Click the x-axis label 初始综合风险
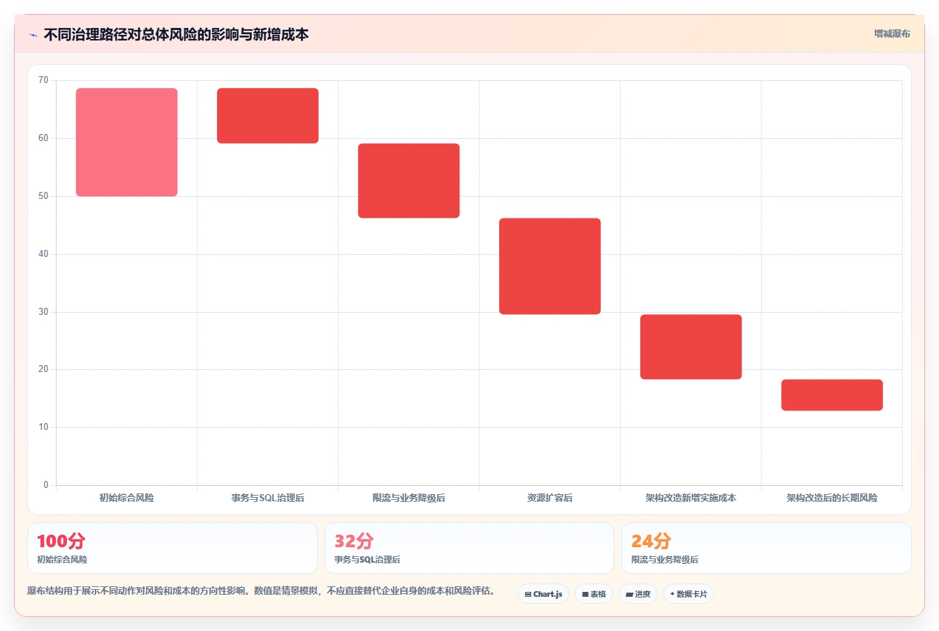Image resolution: width=939 pixels, height=631 pixels. tap(126, 498)
